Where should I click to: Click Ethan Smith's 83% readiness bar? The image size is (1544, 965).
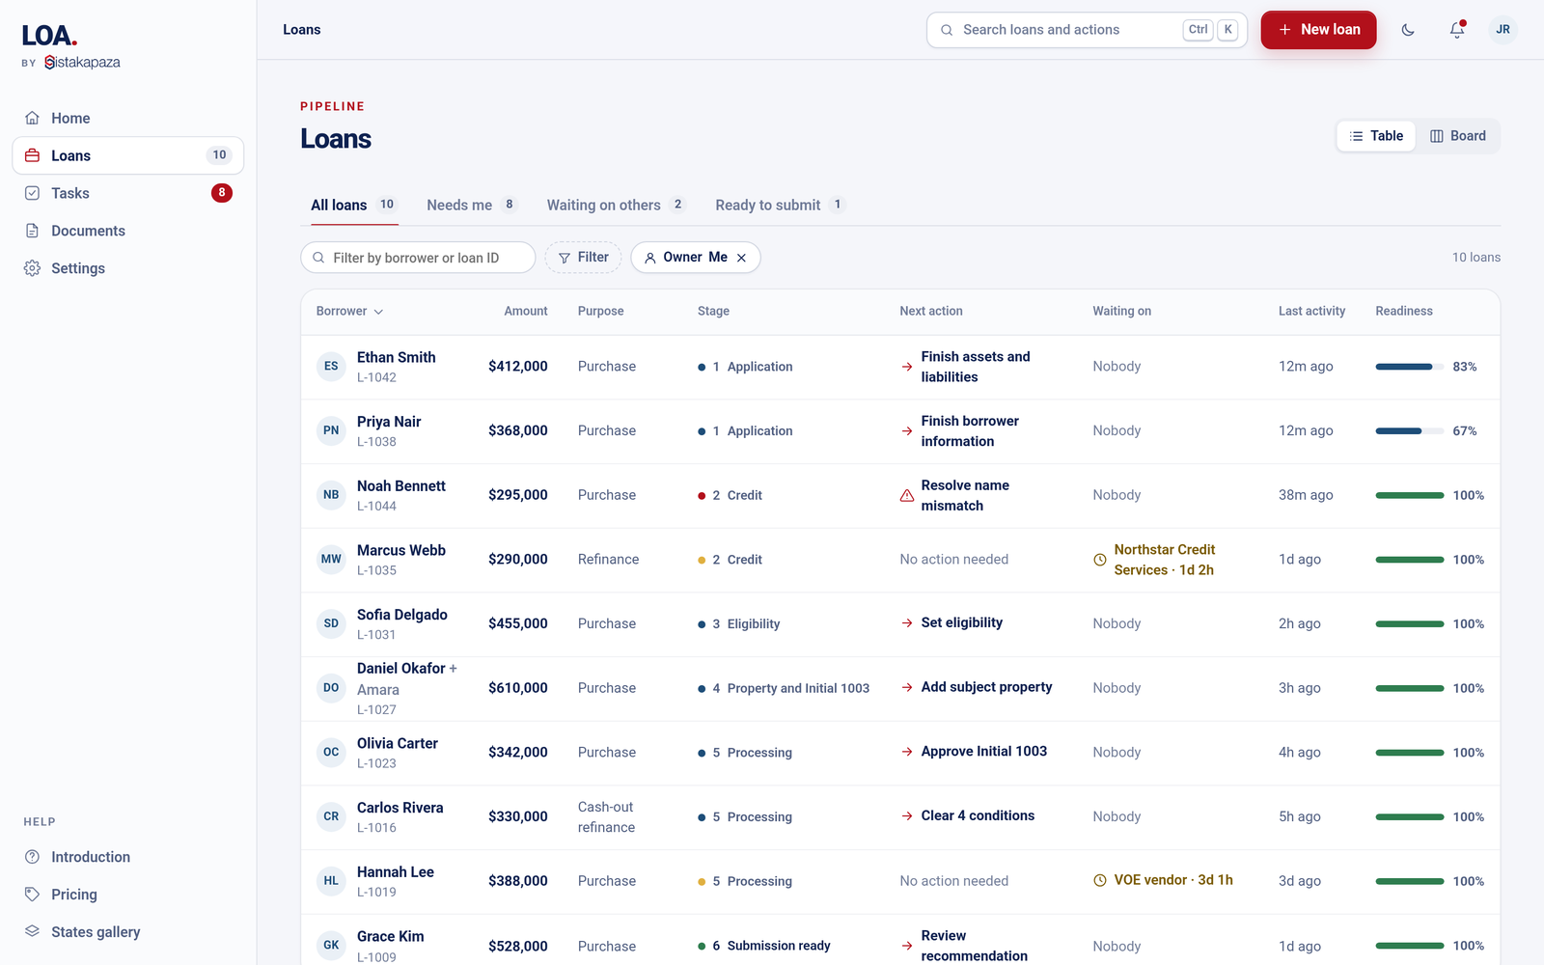[1410, 367]
